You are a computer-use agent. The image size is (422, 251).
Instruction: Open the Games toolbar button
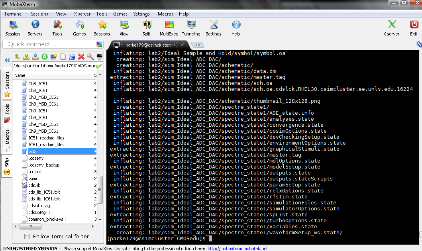(x=79, y=28)
